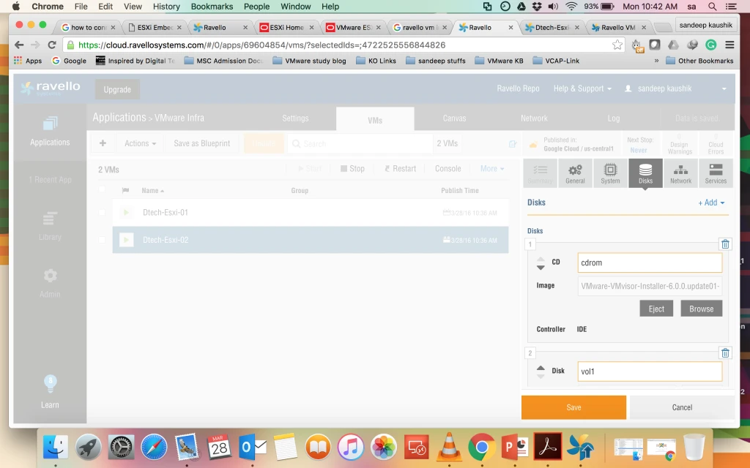
Task: Open the Ravello Repo link
Action: 518,88
